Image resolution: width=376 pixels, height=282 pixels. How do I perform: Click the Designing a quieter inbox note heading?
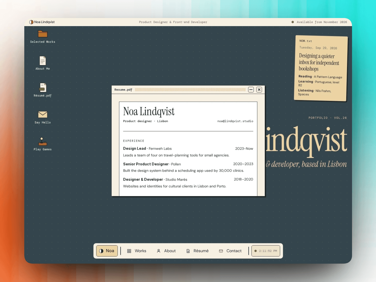[x=319, y=62]
